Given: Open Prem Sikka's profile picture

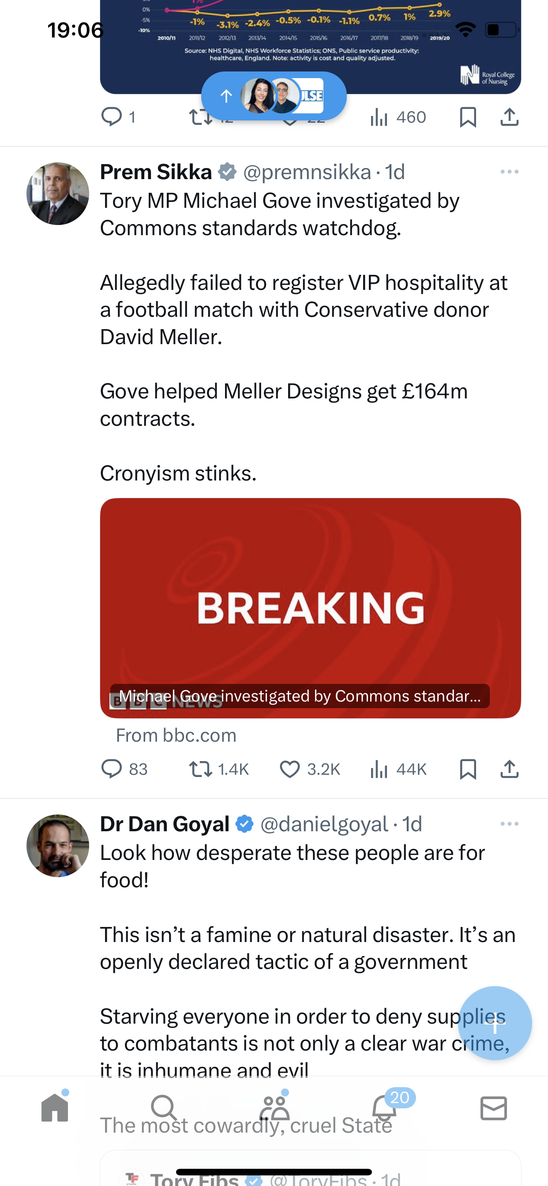Looking at the screenshot, I should [57, 193].
